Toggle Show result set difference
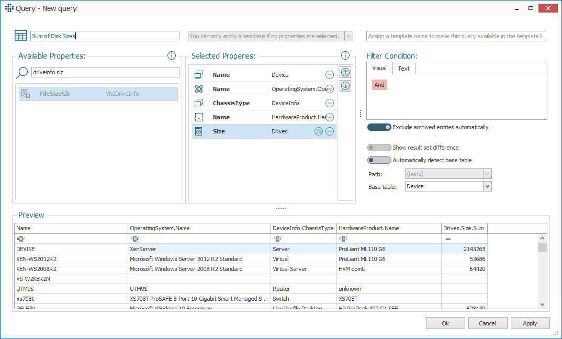Image resolution: width=562 pixels, height=339 pixels. pyautogui.click(x=379, y=148)
